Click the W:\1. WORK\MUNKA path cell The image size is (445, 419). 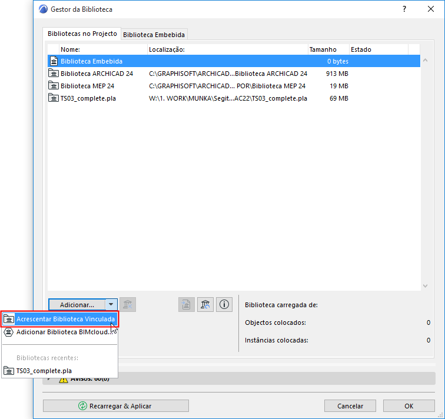point(228,98)
